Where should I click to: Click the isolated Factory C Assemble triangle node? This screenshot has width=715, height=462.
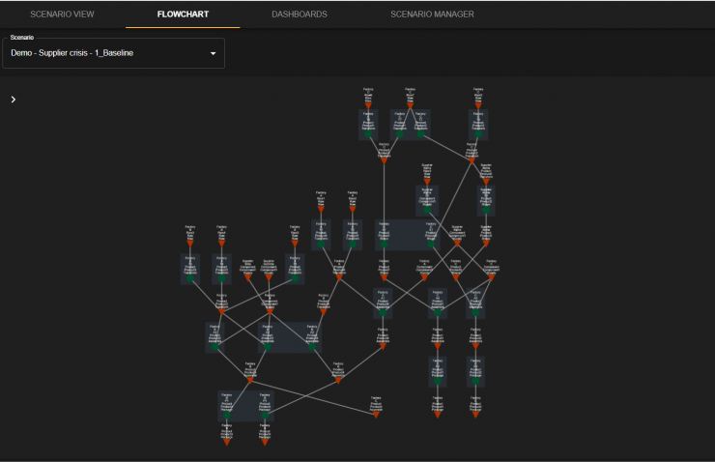(x=376, y=415)
